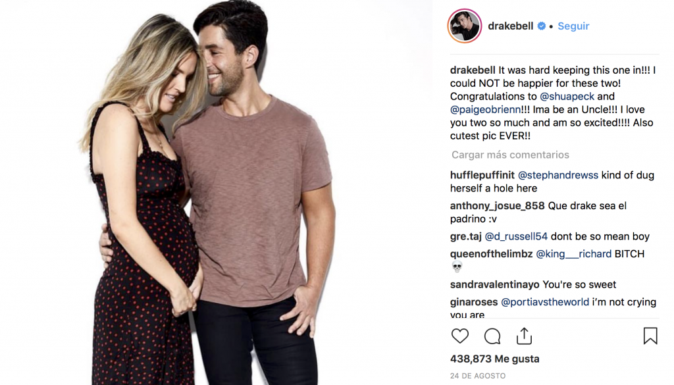Image resolution: width=674 pixels, height=385 pixels.
Task: Open the @king__richard mention
Action: tap(574, 254)
